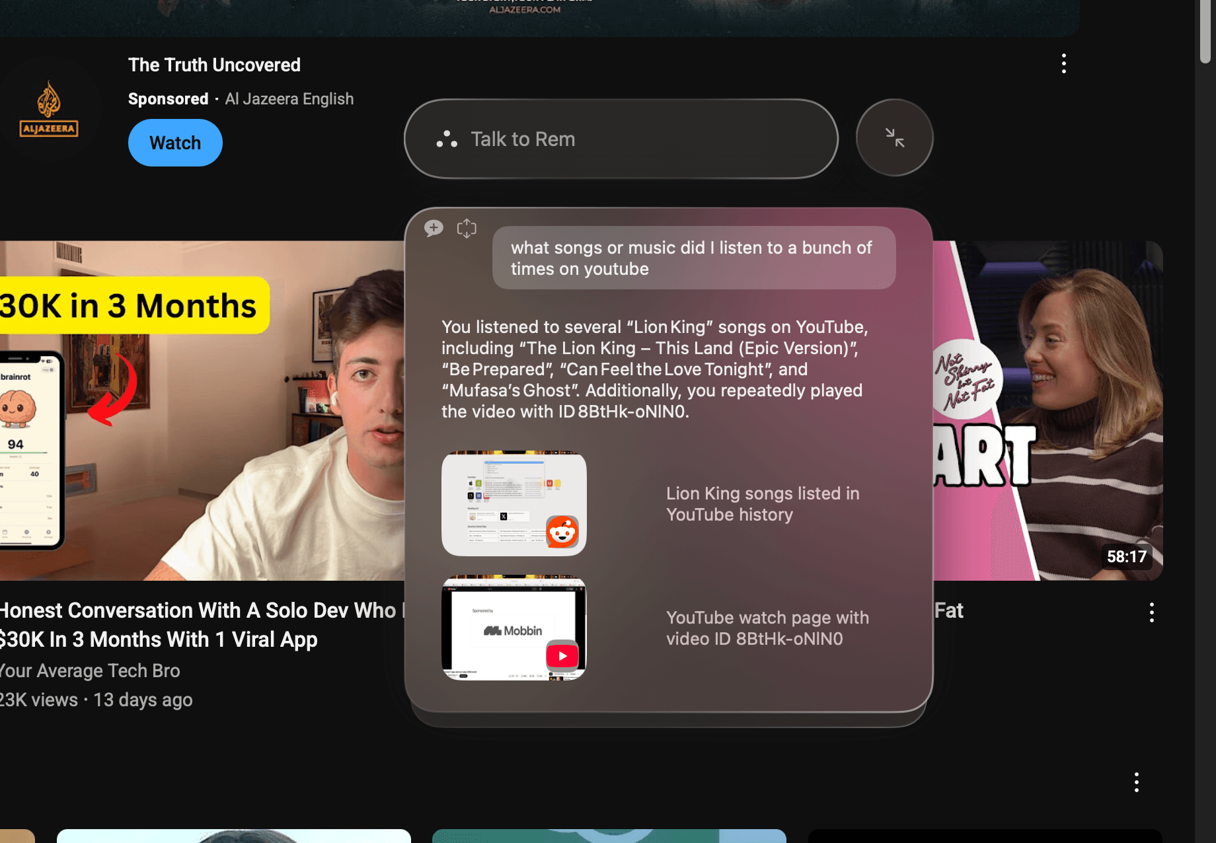The height and width of the screenshot is (843, 1216).
Task: Click the '23K views · 13 days ago' text
Action: [x=96, y=700]
